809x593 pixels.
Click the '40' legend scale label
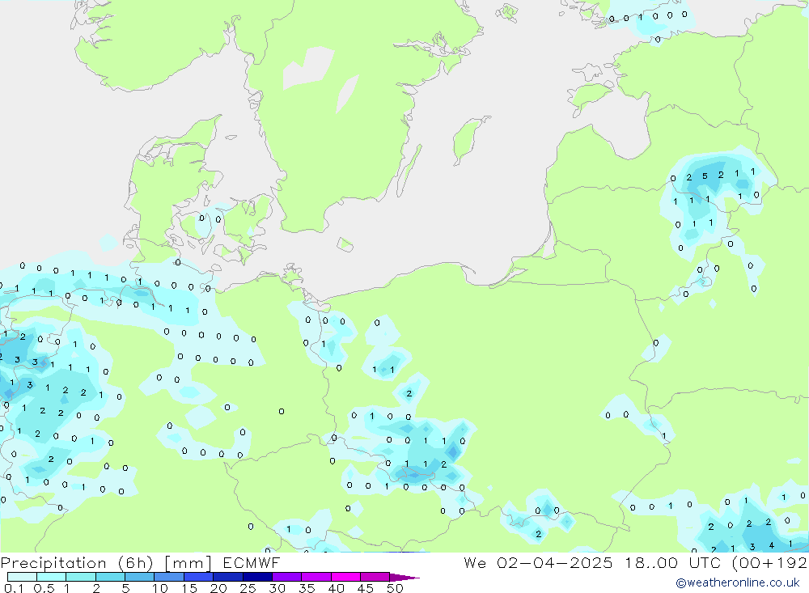[336, 588]
